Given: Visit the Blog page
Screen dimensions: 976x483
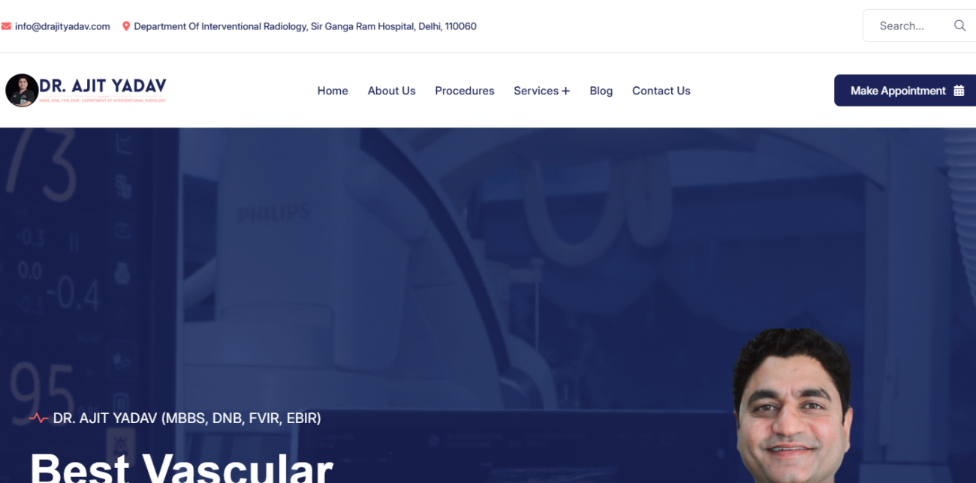Looking at the screenshot, I should pos(601,91).
